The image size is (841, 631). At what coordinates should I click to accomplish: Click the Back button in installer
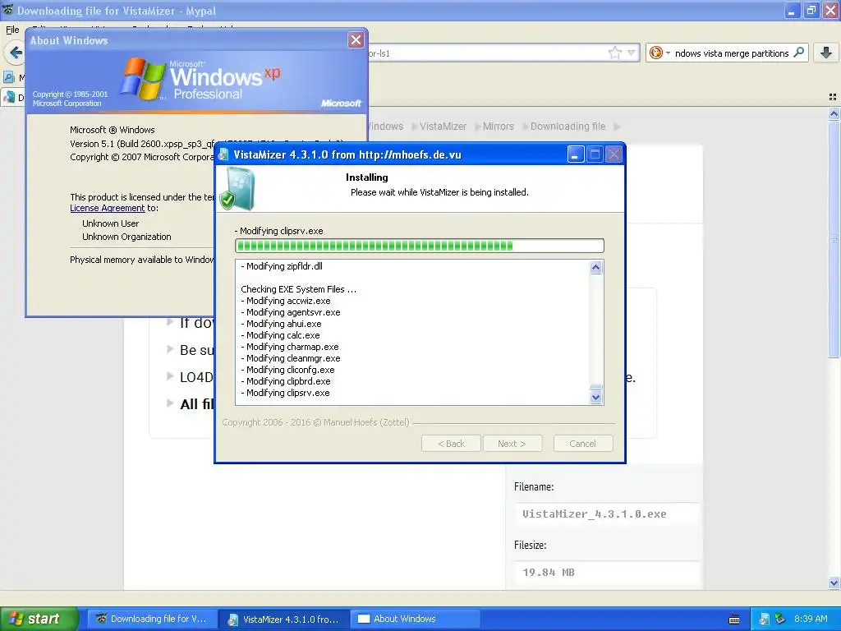click(451, 444)
